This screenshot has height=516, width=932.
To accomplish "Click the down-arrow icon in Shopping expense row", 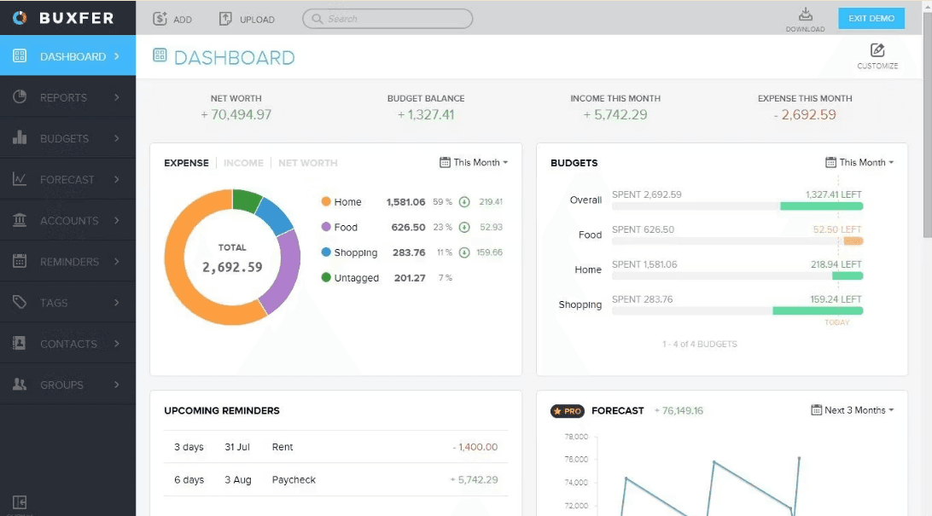I will click(x=464, y=253).
